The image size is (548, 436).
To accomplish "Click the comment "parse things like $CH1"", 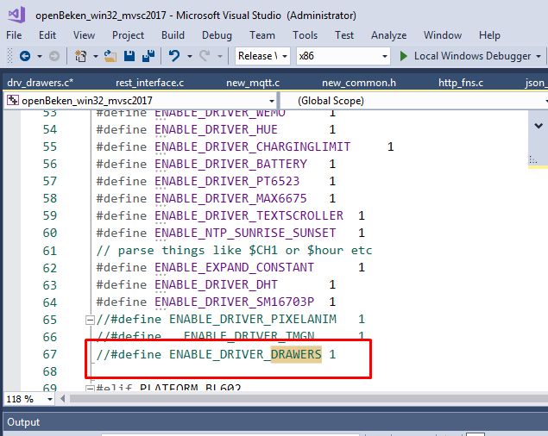I will tap(198, 250).
